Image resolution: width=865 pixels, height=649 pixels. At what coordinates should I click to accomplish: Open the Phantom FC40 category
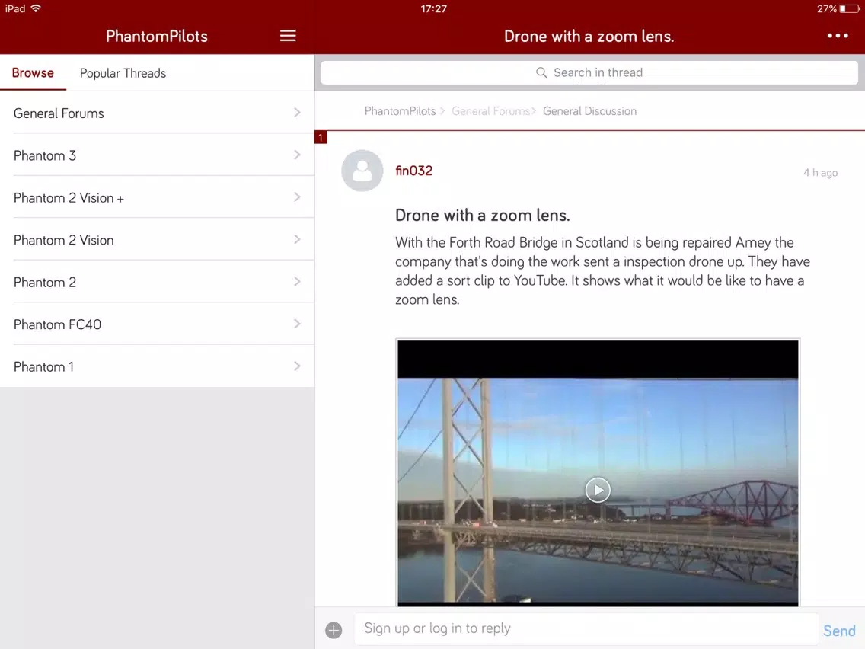pos(157,324)
